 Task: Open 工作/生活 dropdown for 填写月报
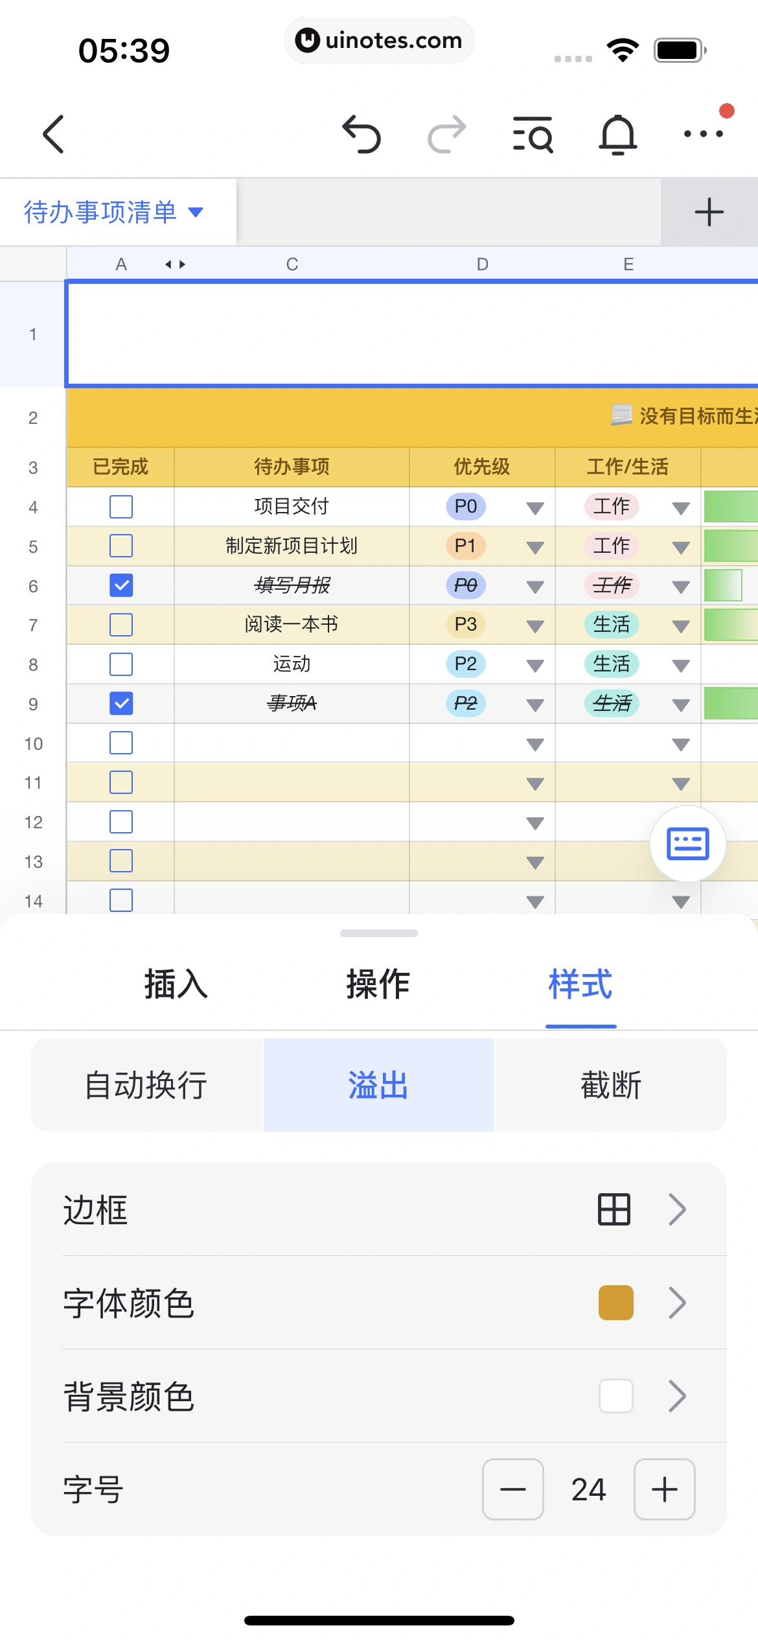click(x=681, y=587)
